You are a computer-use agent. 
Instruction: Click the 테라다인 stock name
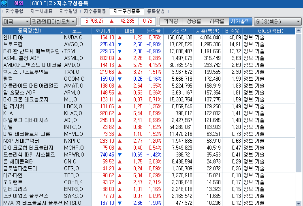click(x=13, y=176)
